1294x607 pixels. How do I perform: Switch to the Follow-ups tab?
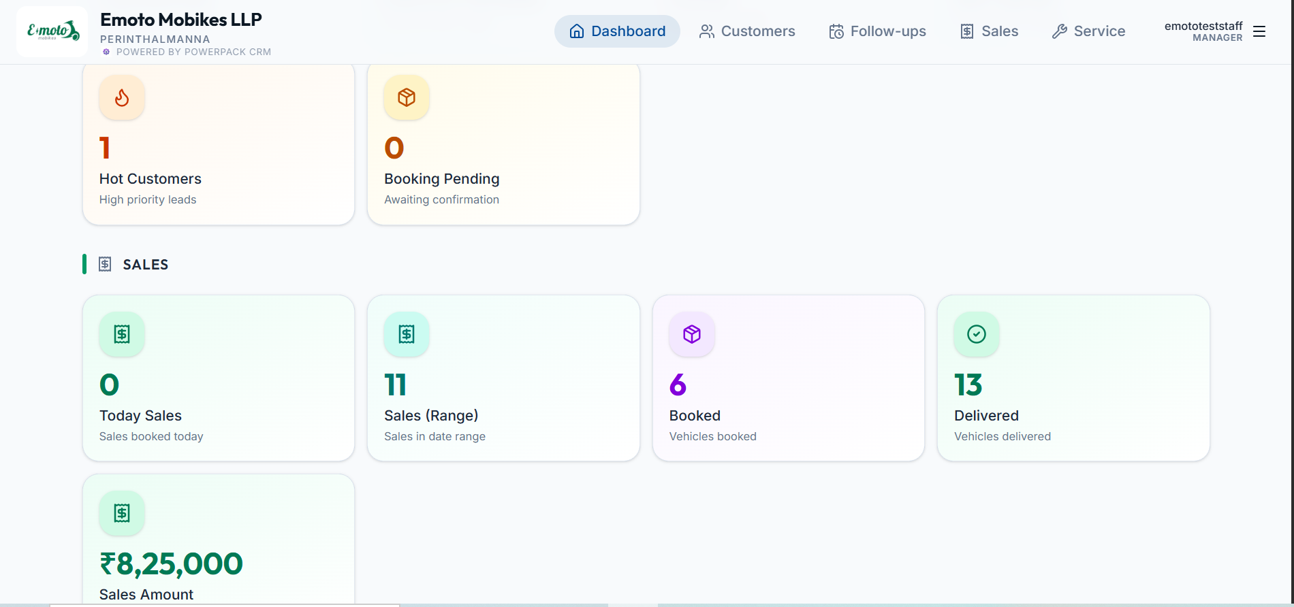click(877, 31)
